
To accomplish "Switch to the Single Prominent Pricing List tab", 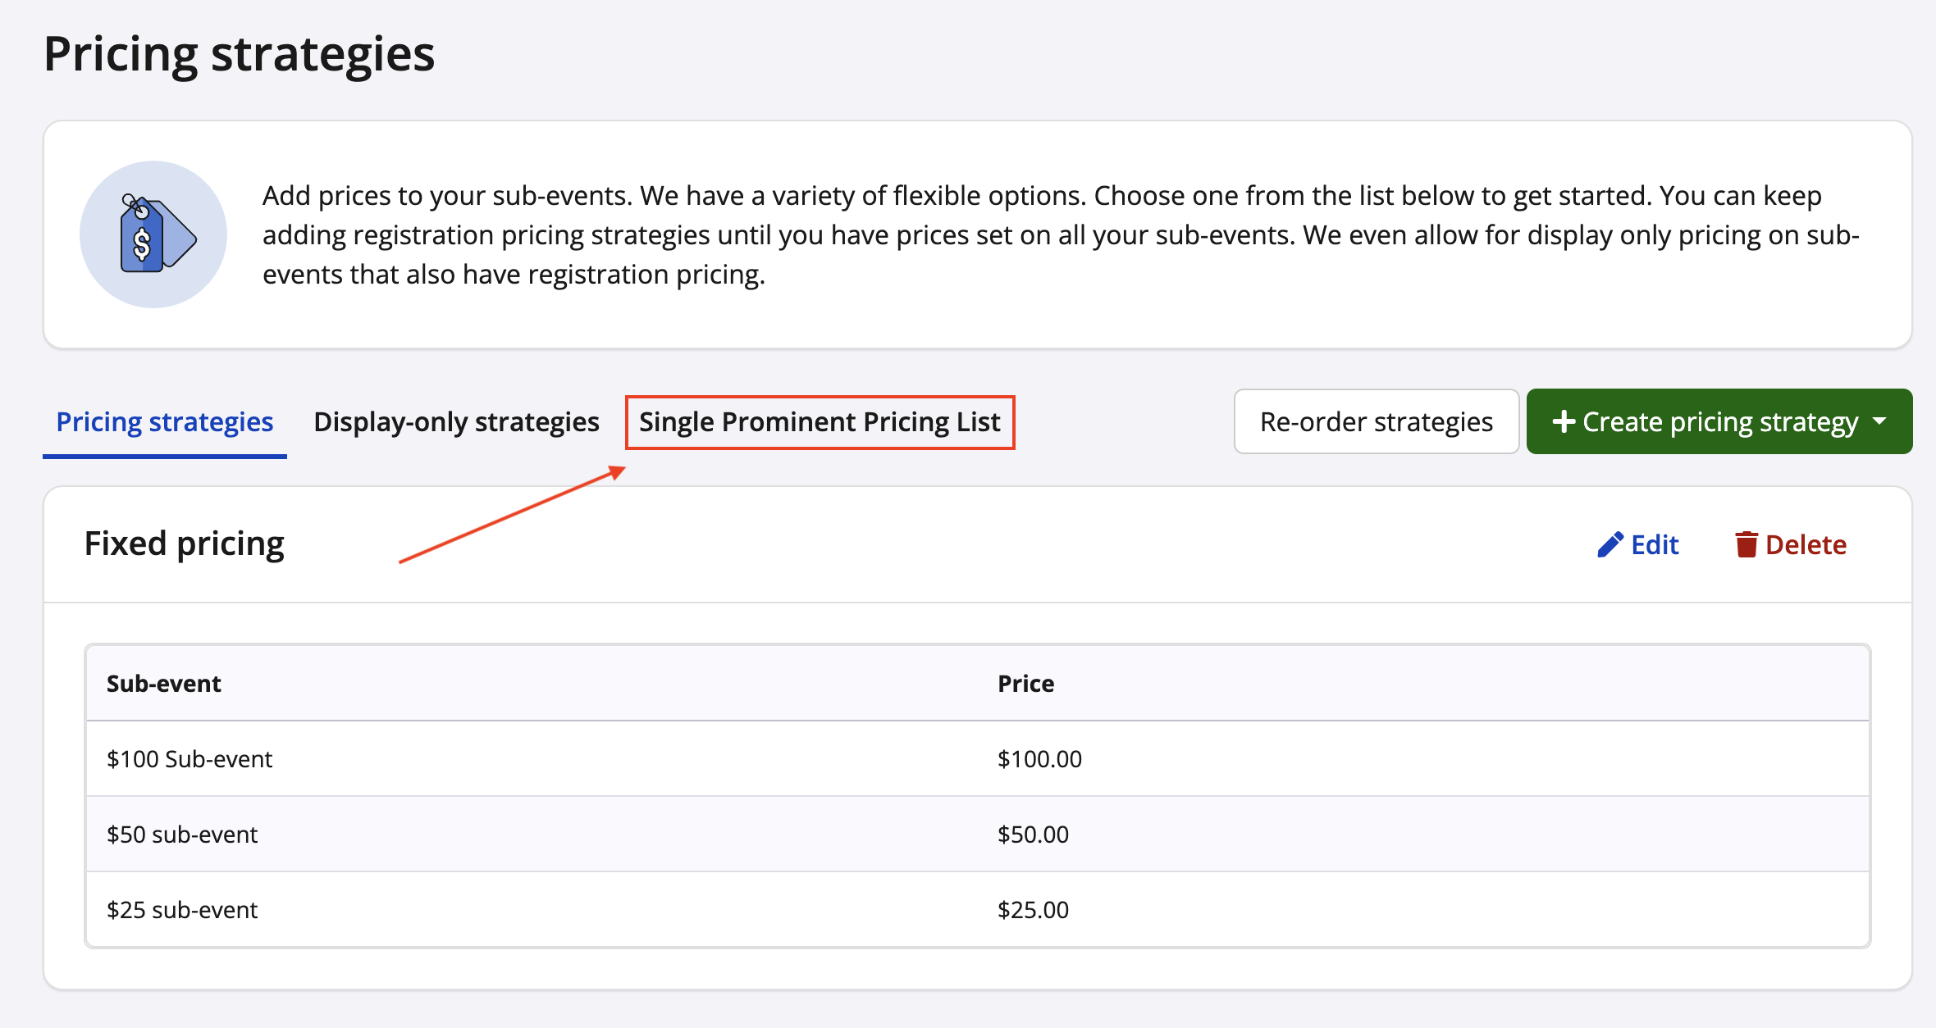I will 820,421.
